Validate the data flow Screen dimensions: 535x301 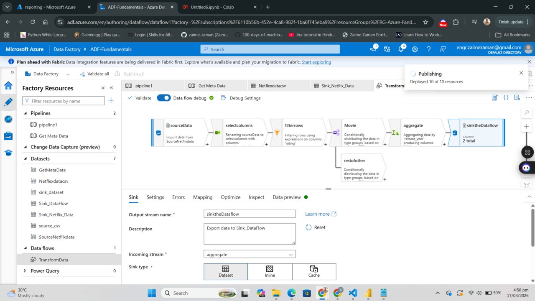(x=139, y=98)
